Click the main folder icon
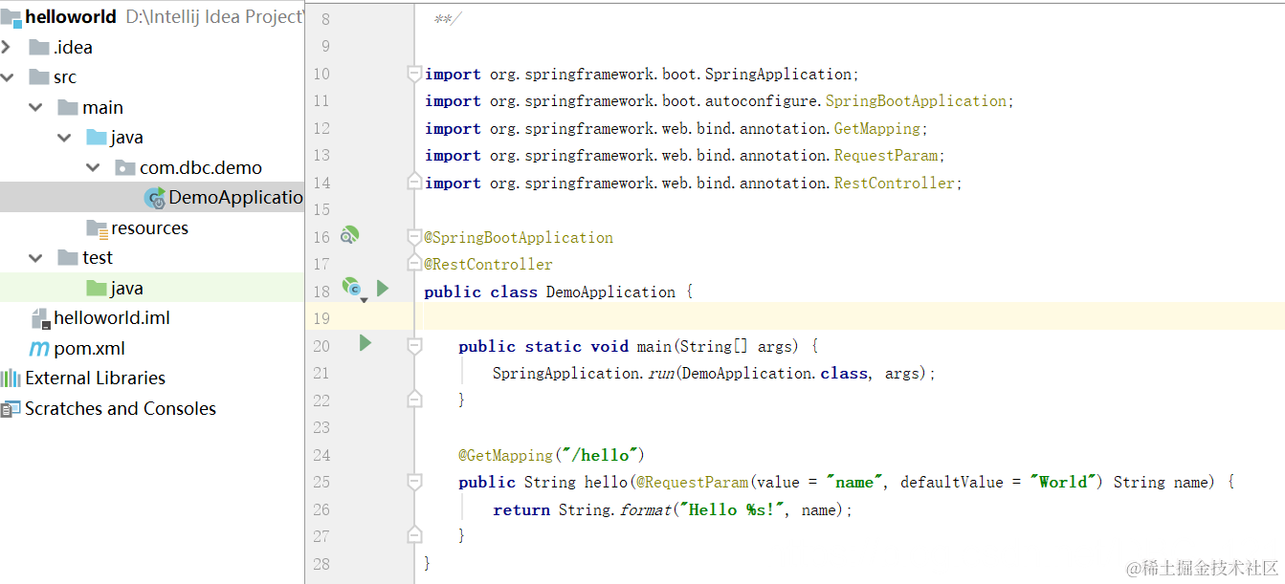Viewport: 1285px width, 584px height. (x=68, y=107)
